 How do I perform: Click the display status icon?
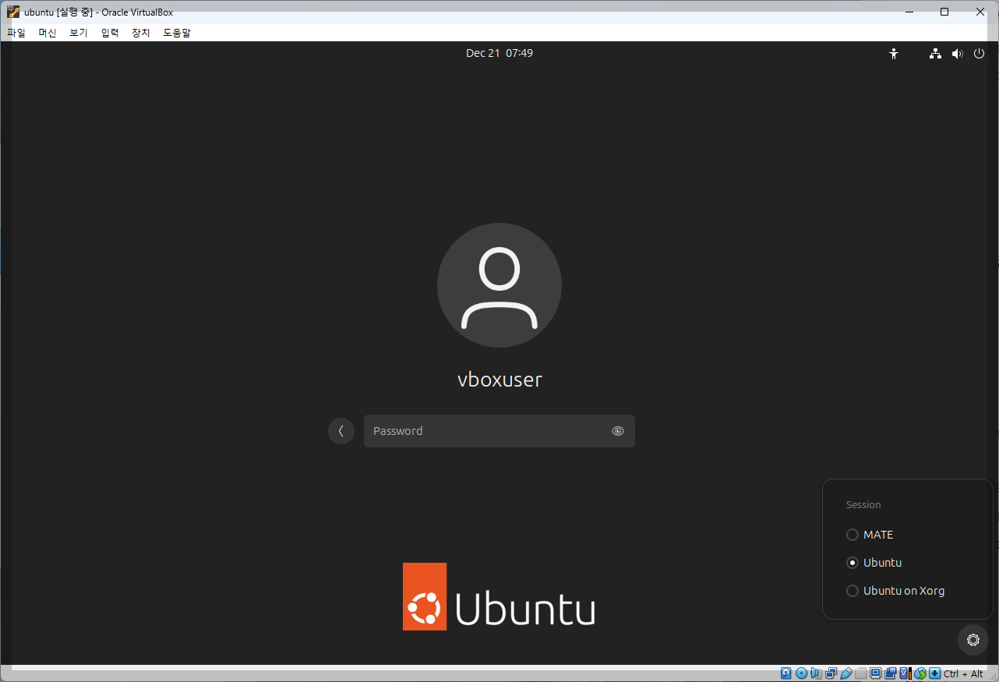[x=875, y=673]
